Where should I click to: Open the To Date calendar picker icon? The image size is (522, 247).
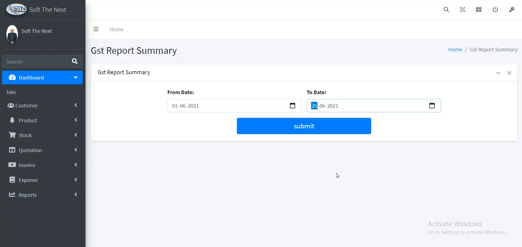point(432,106)
